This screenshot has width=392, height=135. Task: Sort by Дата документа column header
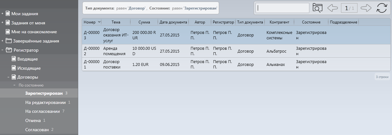pos(173,22)
